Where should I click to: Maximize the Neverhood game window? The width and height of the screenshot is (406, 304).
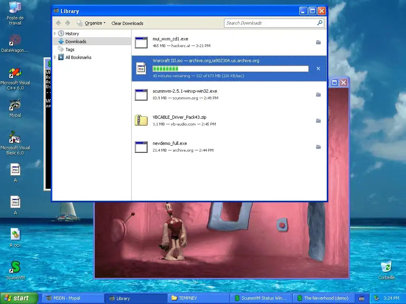[x=334, y=82]
